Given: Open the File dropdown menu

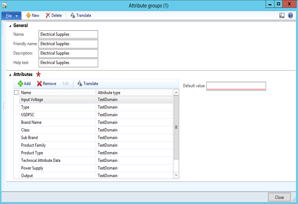Looking at the screenshot, I should (11, 16).
